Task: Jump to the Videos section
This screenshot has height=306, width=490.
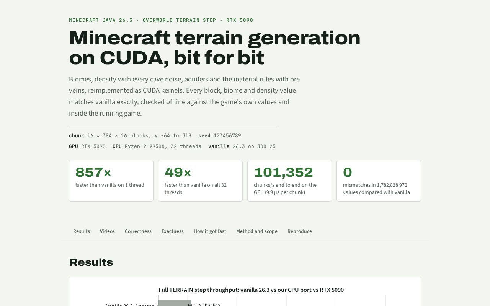Action: point(107,231)
